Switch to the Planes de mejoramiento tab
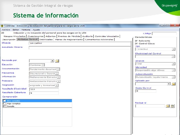This screenshot has height=135, width=180. [x=69, y=39]
